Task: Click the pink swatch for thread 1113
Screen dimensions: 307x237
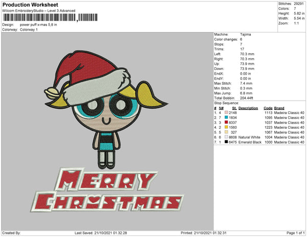Action: [x=226, y=112]
